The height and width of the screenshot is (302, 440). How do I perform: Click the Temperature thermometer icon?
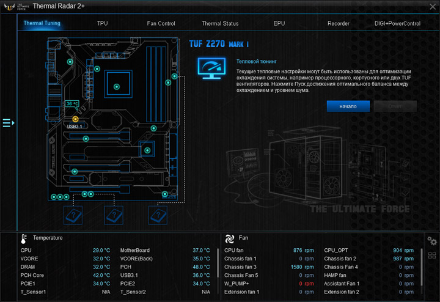tap(24, 239)
